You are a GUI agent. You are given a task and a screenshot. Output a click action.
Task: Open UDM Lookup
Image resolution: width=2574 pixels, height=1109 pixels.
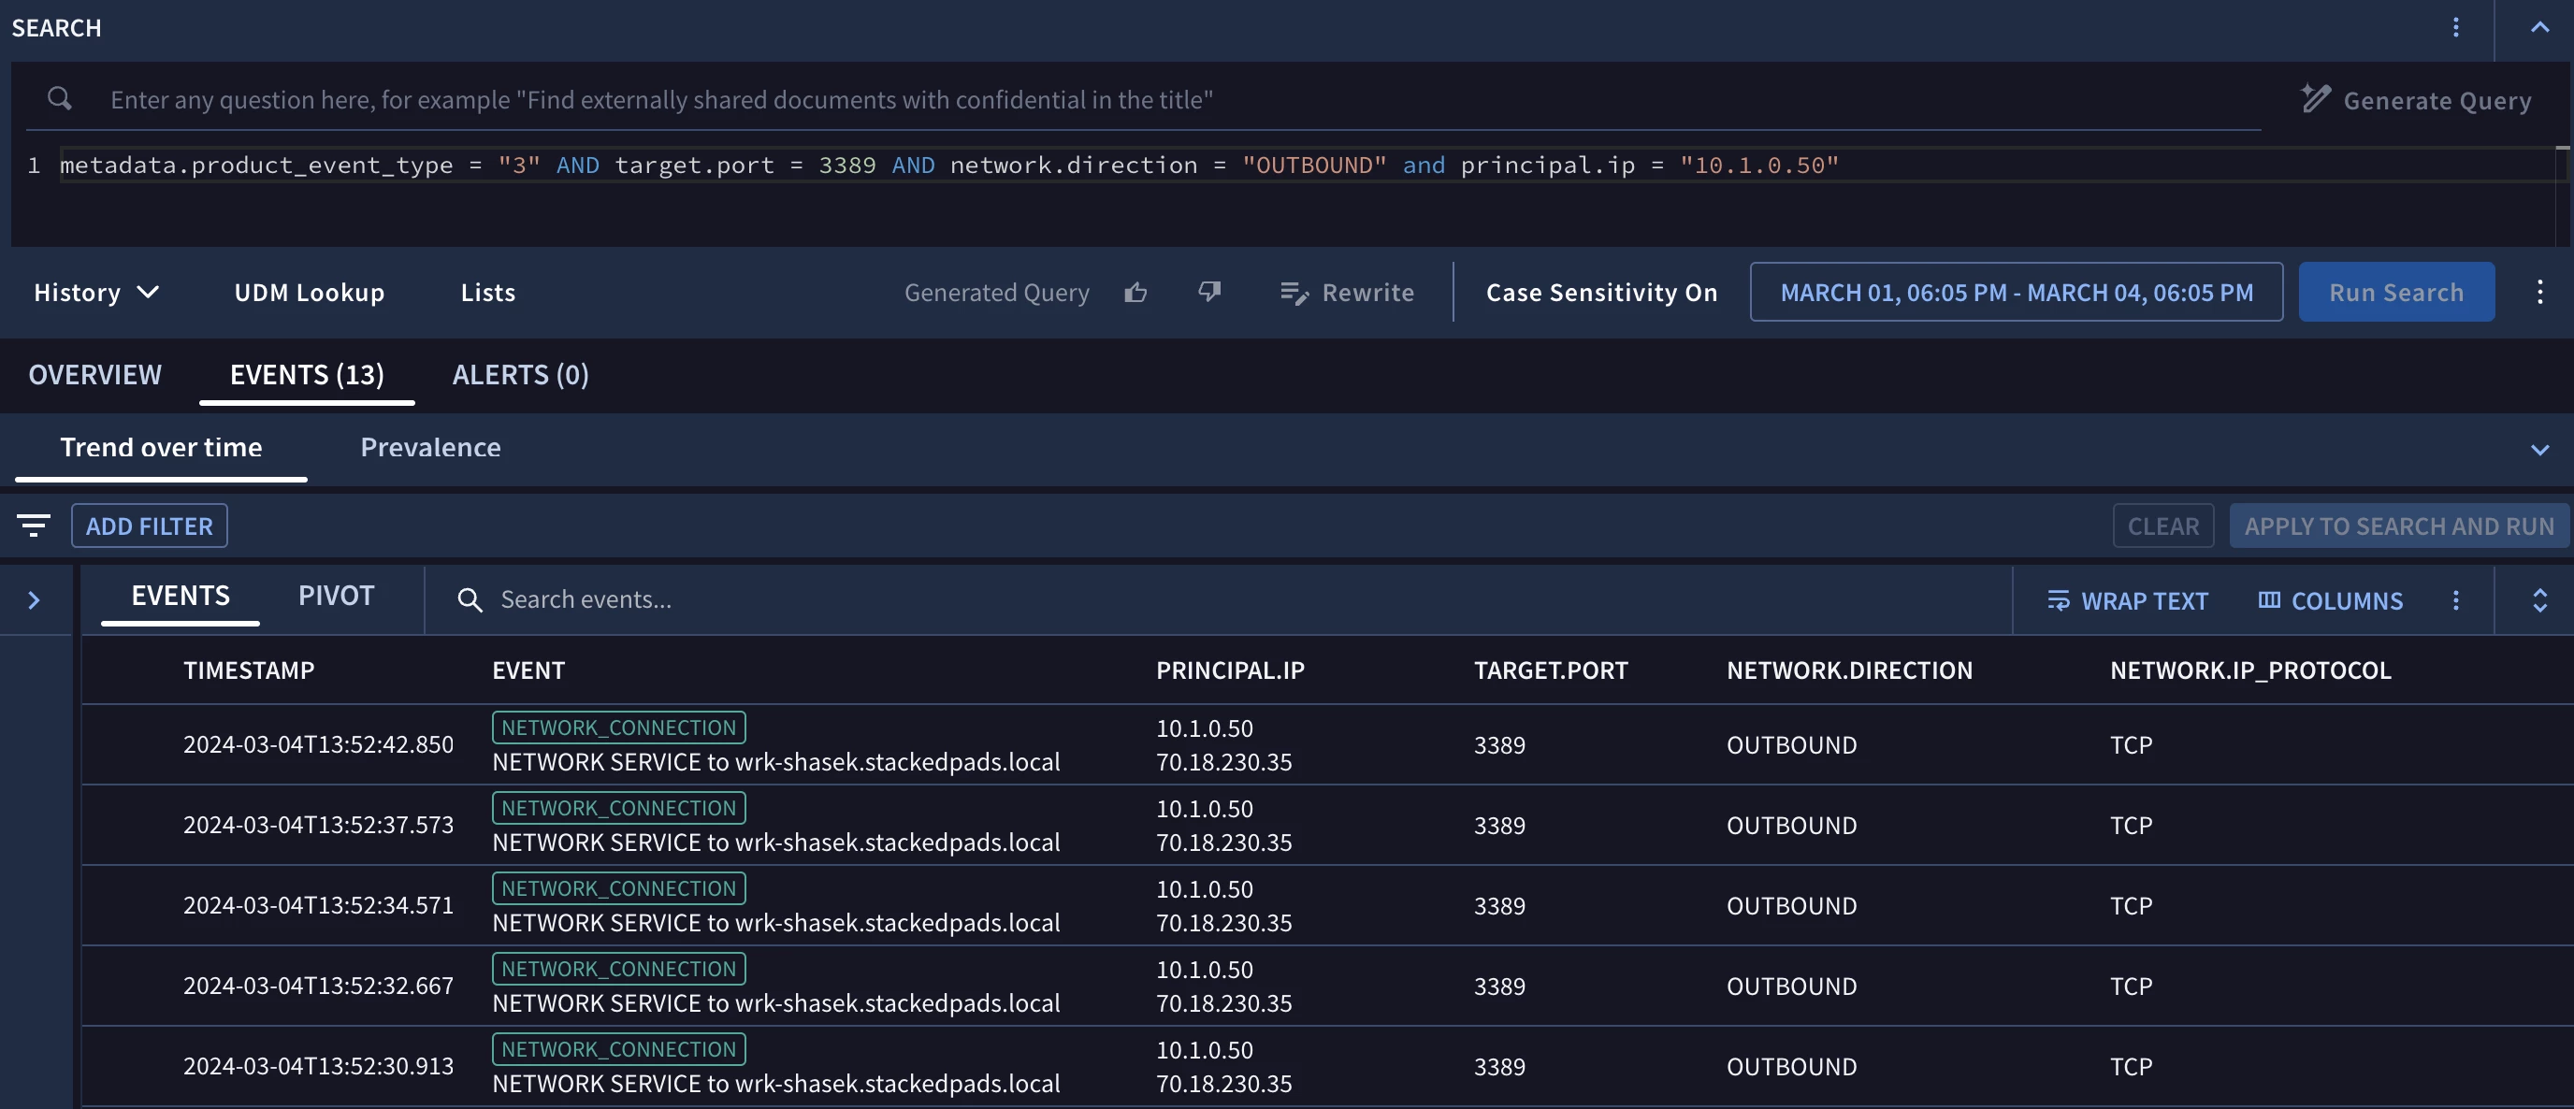tap(309, 292)
